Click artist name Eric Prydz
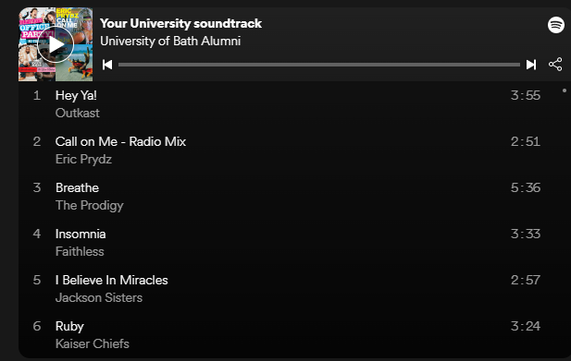Viewport: 571px width, 361px height. coord(84,159)
